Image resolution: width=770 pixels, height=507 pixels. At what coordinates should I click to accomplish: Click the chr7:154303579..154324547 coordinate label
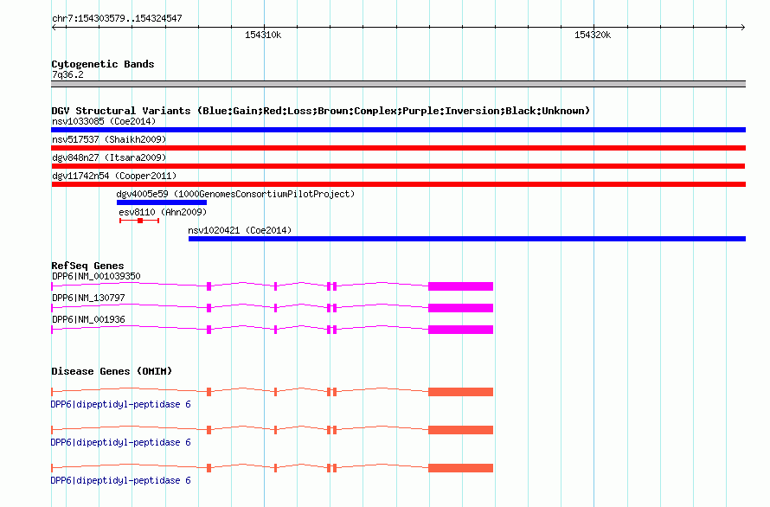tap(117, 18)
